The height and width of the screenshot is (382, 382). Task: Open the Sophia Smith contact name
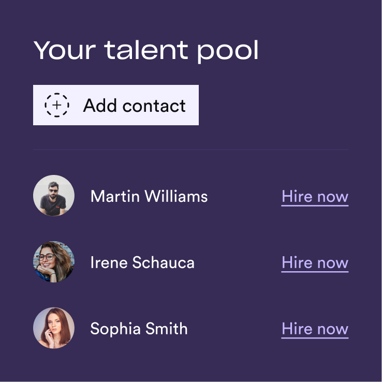(139, 329)
